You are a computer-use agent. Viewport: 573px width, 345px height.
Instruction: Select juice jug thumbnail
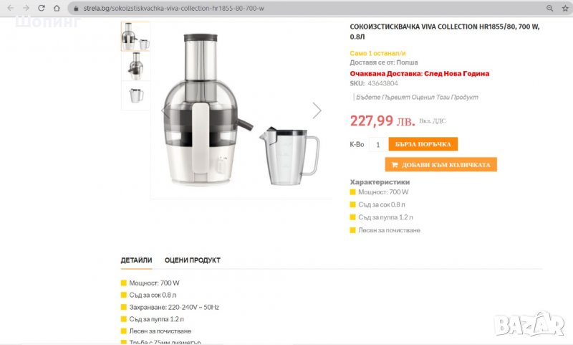(135, 95)
